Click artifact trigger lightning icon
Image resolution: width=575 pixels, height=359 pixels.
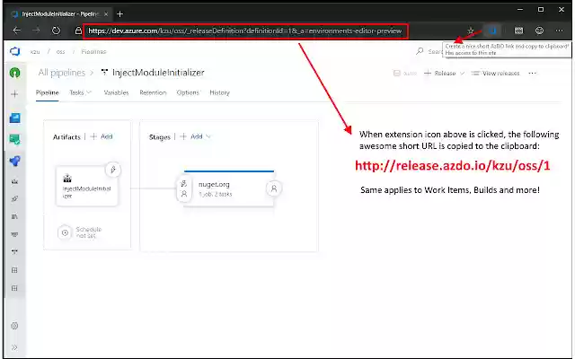click(x=113, y=170)
